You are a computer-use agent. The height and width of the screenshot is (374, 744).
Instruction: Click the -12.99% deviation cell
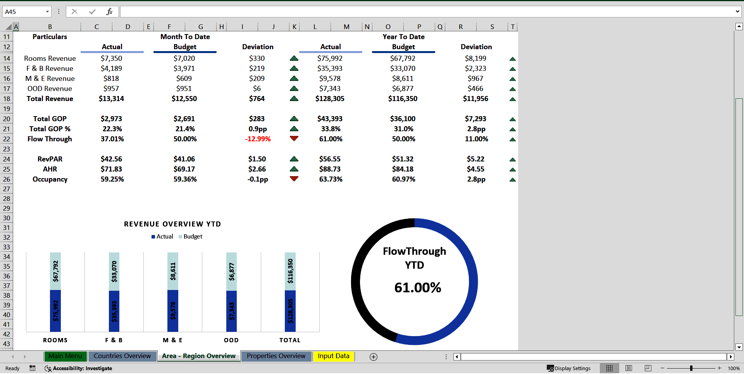pos(258,139)
